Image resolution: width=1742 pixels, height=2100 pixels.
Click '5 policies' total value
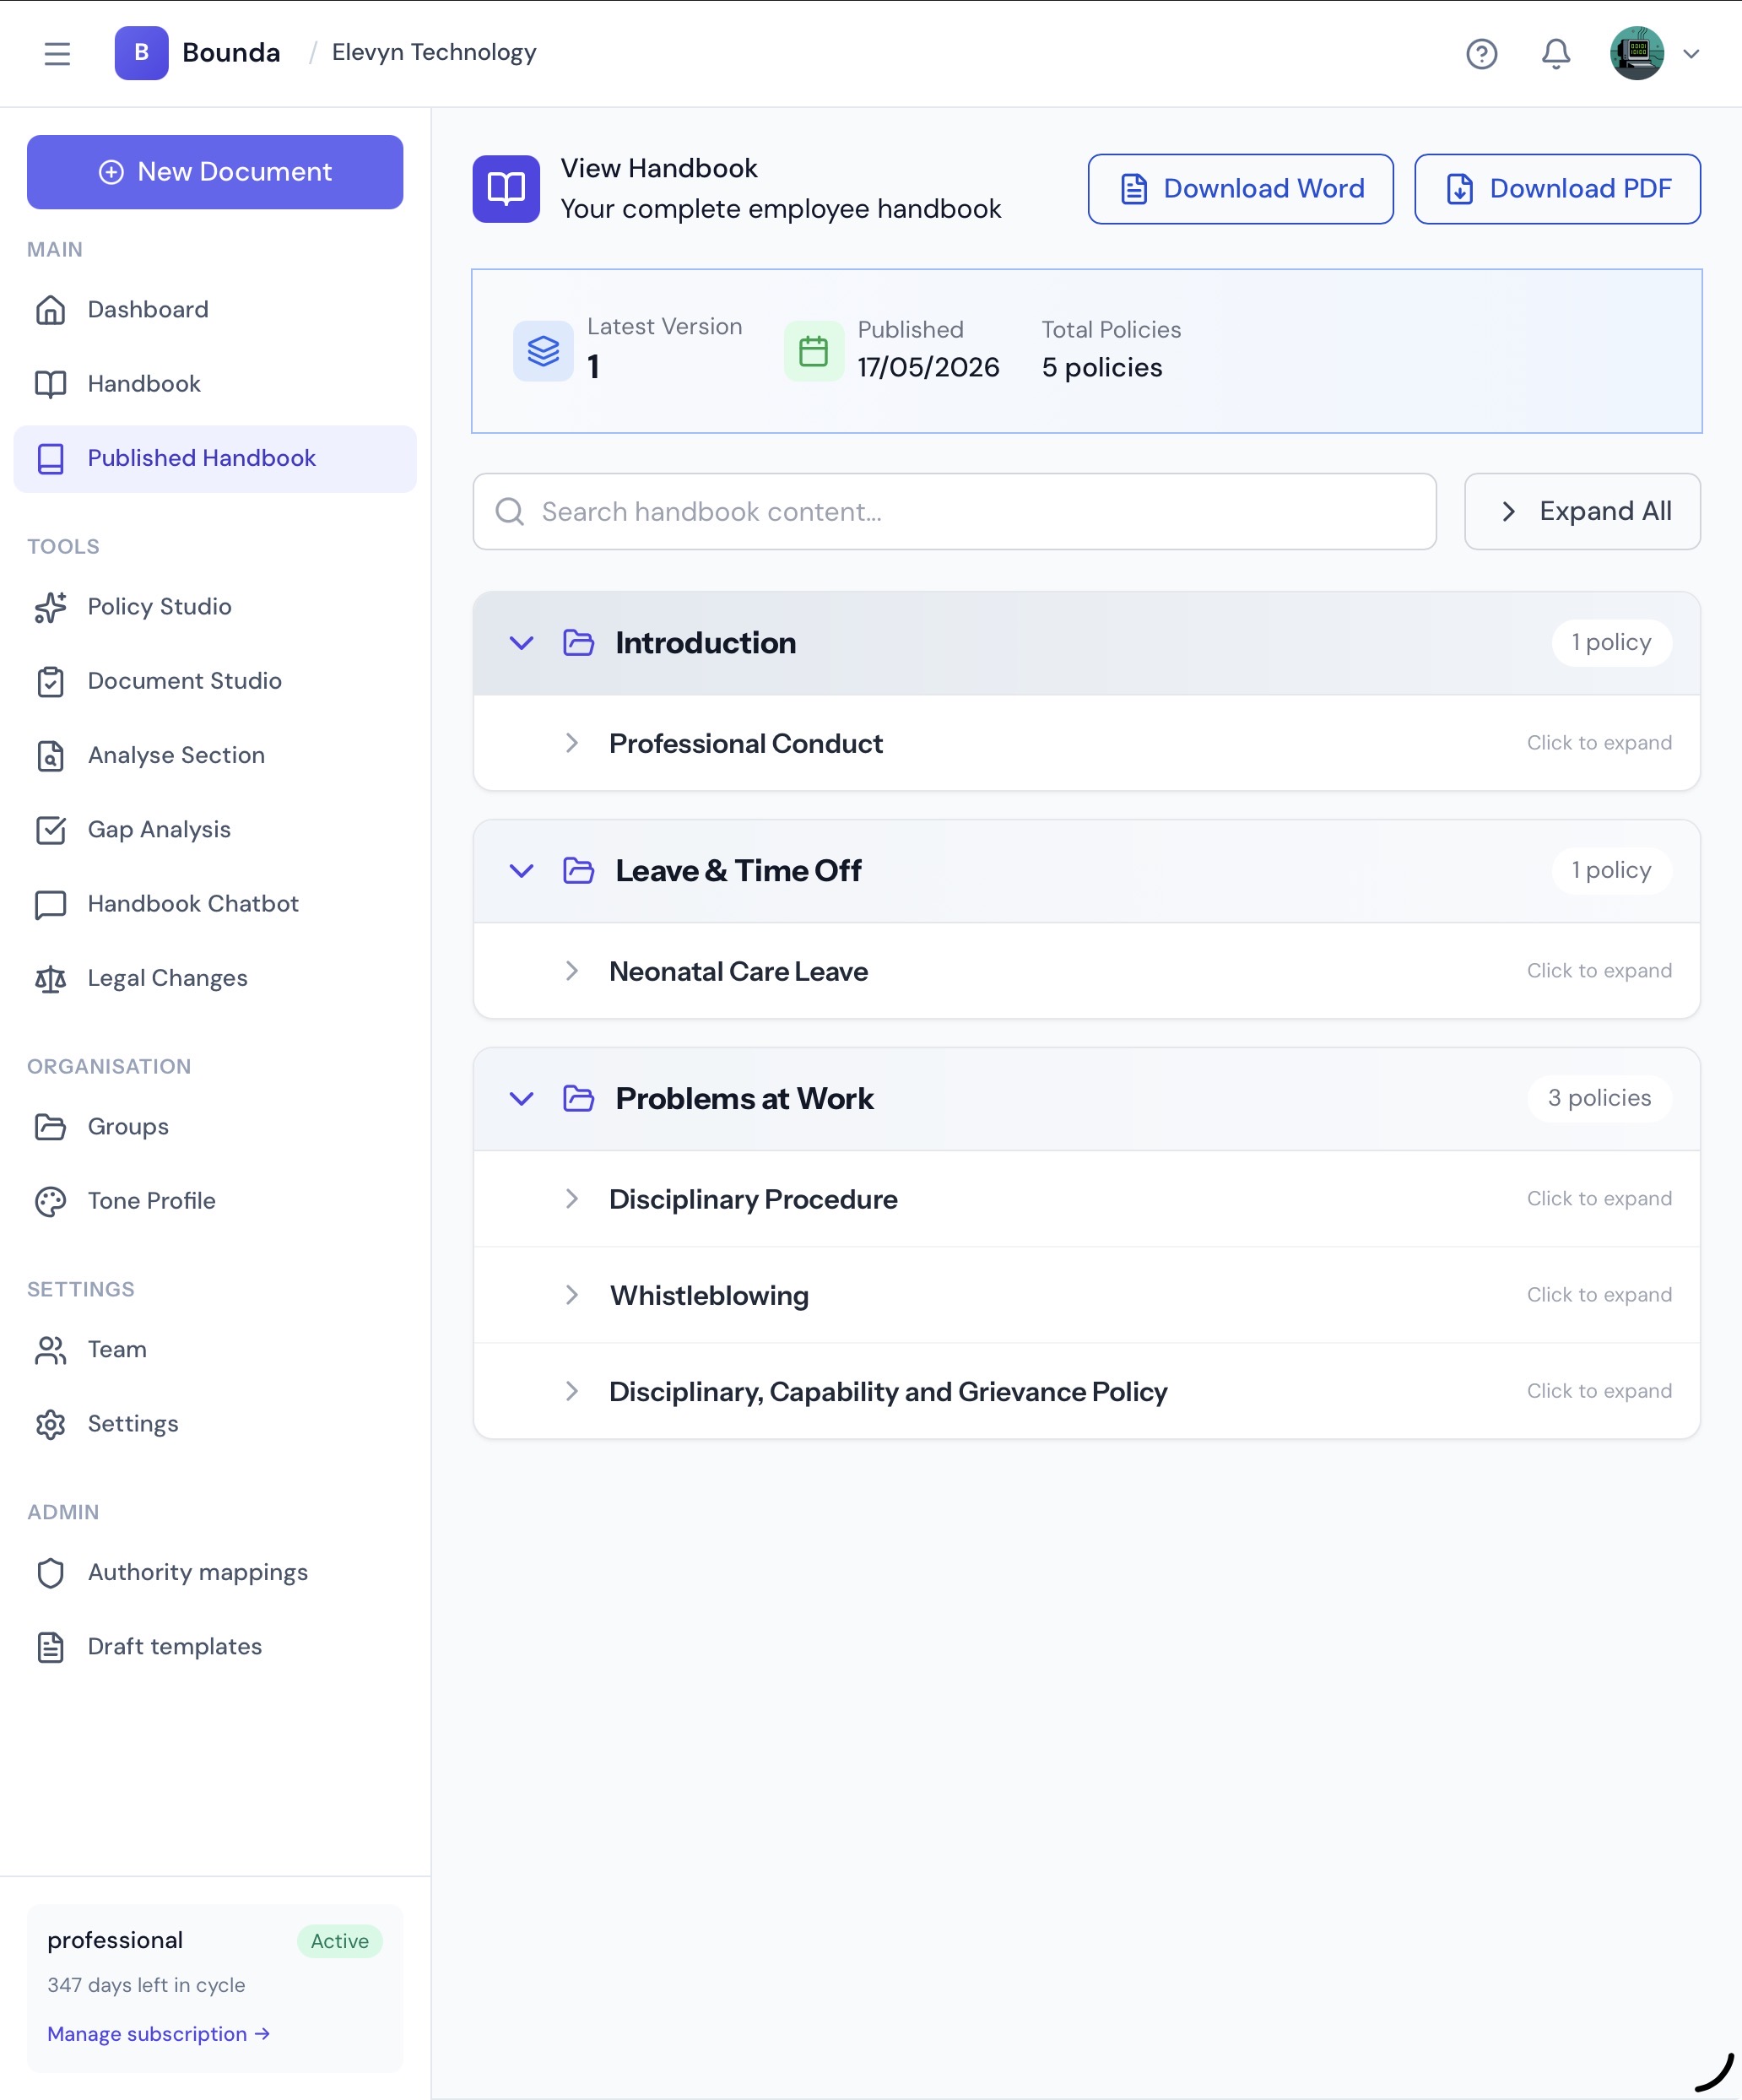tap(1101, 368)
